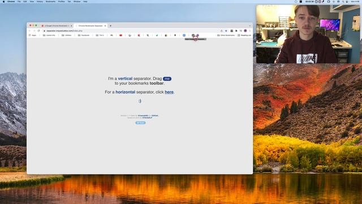The image size is (362, 204).
Task: Click the GitHub link in footer
Action: pos(155,116)
